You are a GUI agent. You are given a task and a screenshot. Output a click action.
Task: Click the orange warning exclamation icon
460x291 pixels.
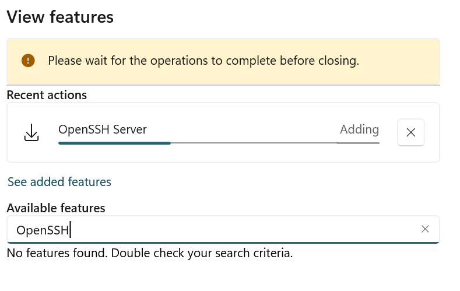[28, 61]
